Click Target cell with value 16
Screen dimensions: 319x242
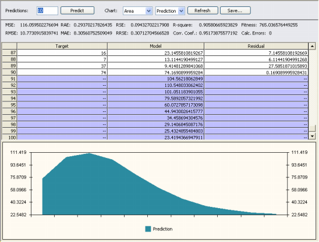(62, 53)
